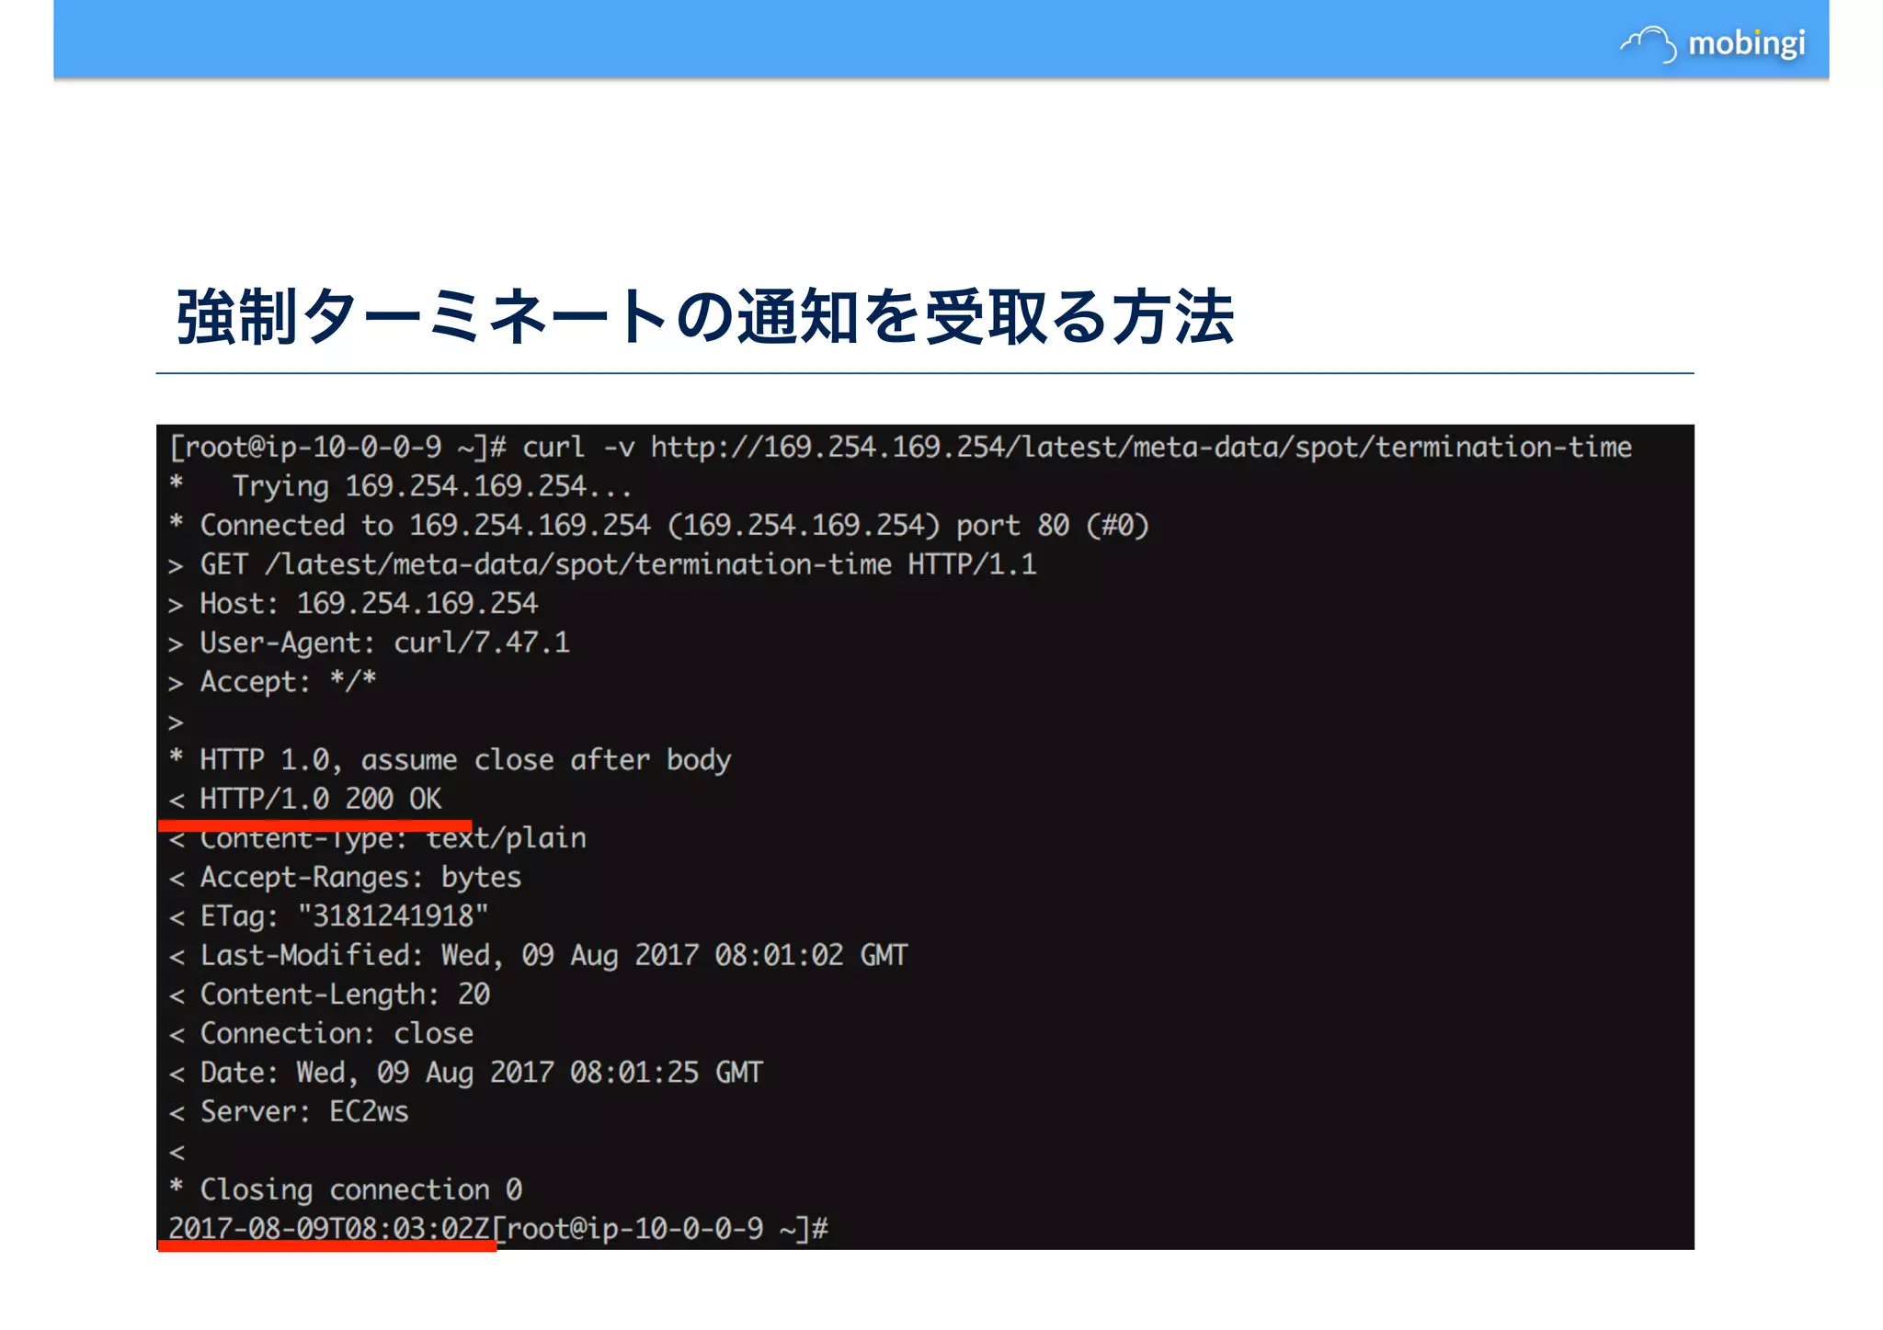
Task: Click the 'Connected to 169.254.169.254' port 80 line
Action: (659, 526)
